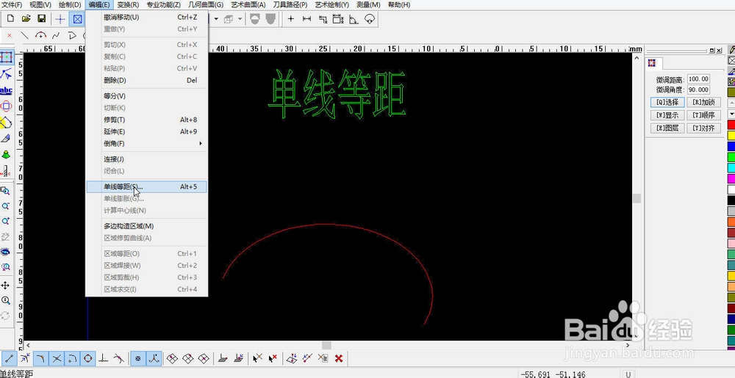Click the tool path NC icon in left toolbar
This screenshot has height=378, width=735.
[x=6, y=172]
